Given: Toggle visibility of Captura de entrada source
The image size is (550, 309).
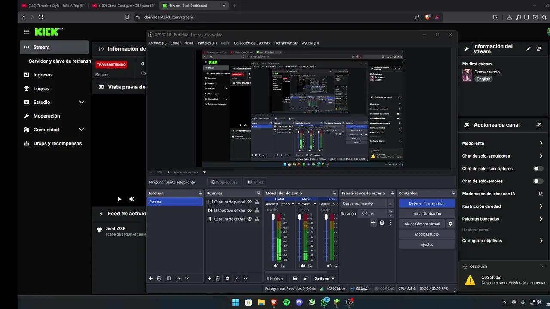Looking at the screenshot, I should tap(249, 219).
